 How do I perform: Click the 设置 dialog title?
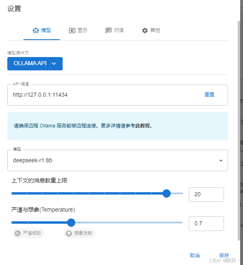point(15,9)
